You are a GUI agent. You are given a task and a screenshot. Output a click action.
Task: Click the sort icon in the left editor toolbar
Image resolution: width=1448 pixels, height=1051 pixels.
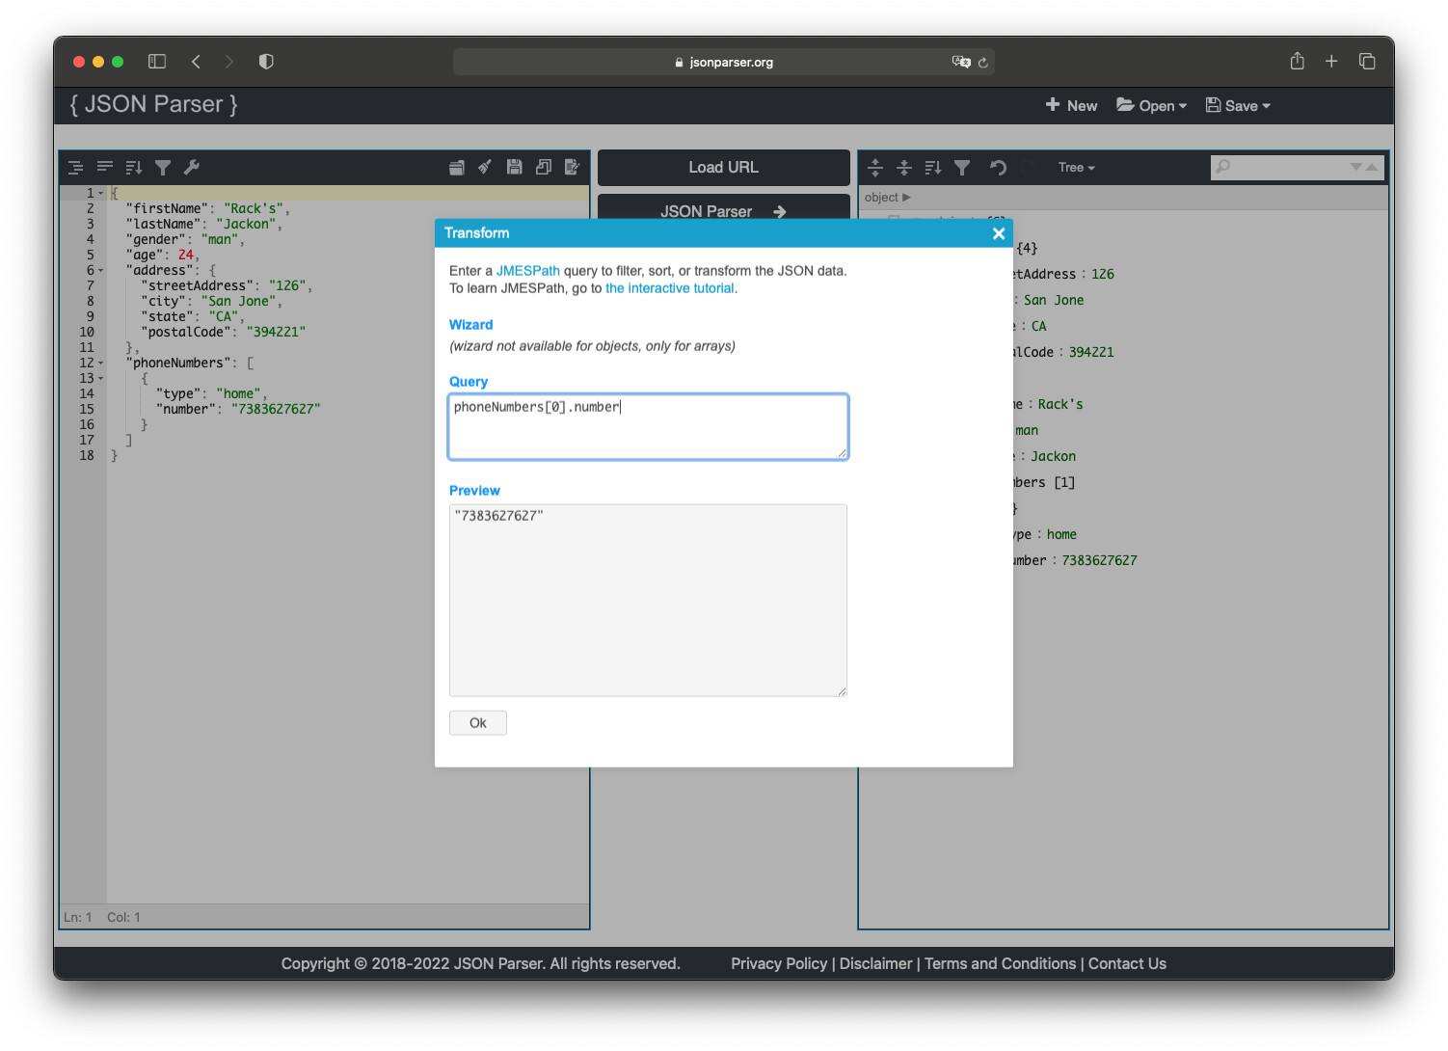(x=134, y=167)
